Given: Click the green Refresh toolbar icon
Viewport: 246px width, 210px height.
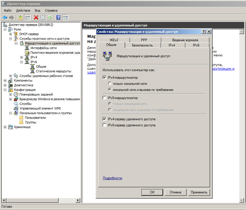Looking at the screenshot, I should [x=50, y=17].
